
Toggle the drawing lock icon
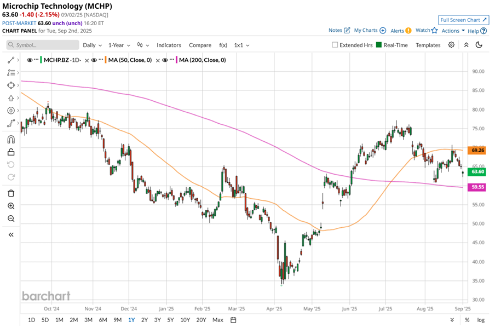[x=11, y=152]
